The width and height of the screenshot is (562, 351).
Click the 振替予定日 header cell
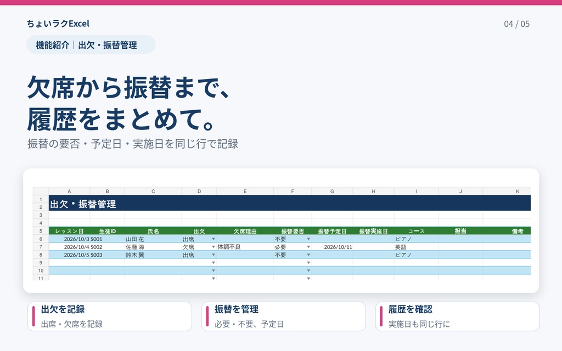332,231
